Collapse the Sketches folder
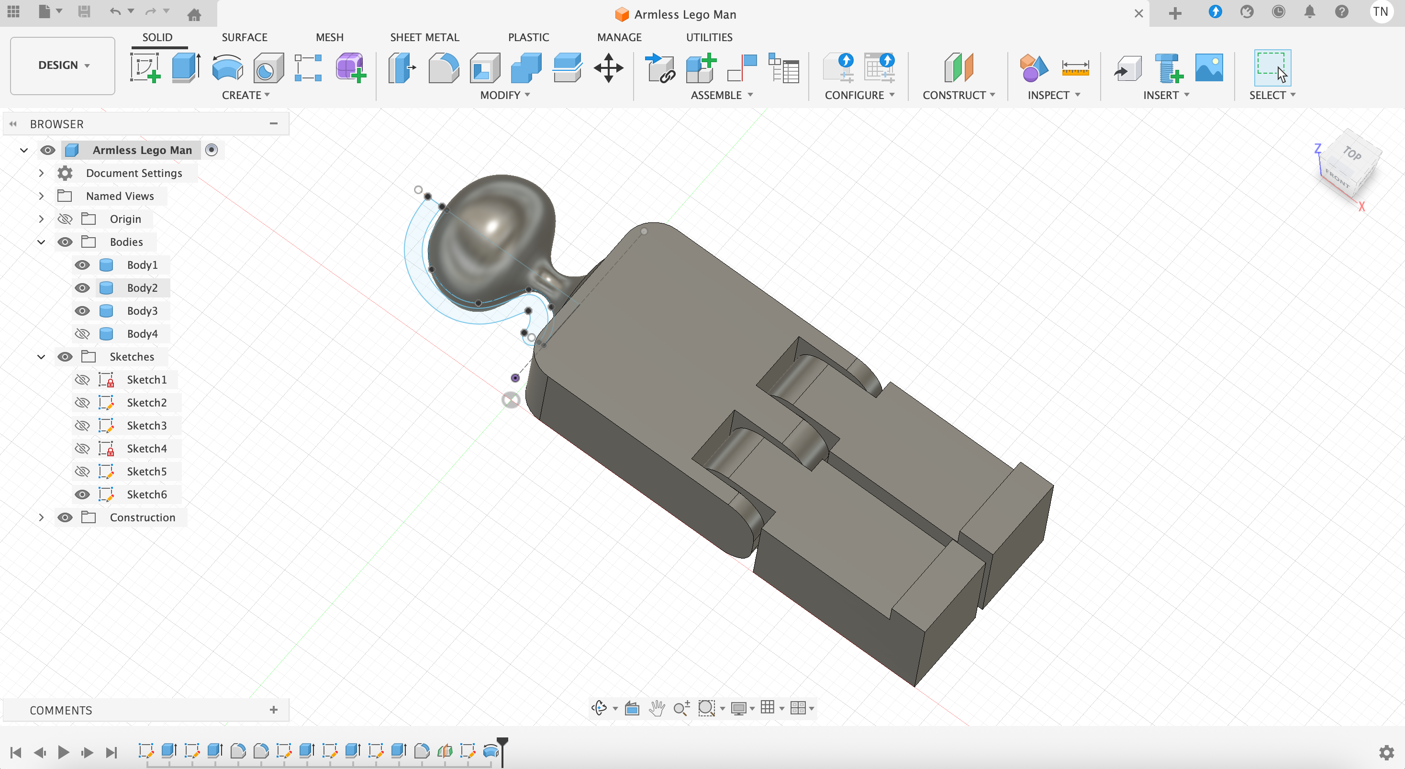This screenshot has height=769, width=1405. 42,357
